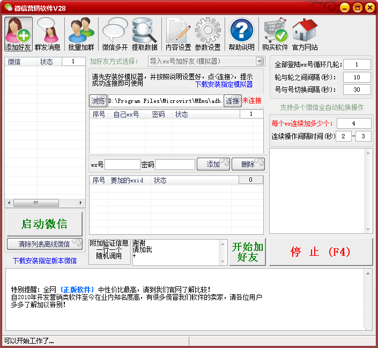Viewport: 378px width, 348px height.
Task: Click the 要加的wxid column header
Action: click(129, 180)
